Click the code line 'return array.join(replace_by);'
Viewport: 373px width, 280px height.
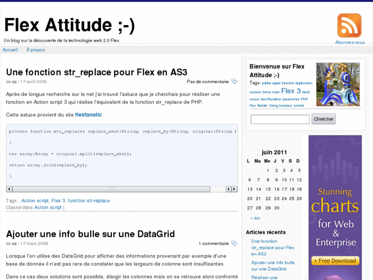pyautogui.click(x=48, y=165)
